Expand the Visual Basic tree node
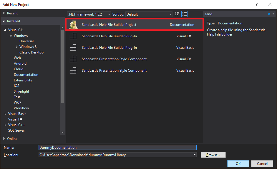The width and height of the screenshot is (277, 169). (5, 114)
